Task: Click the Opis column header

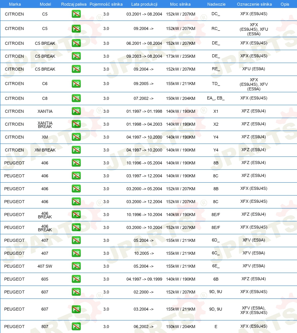Action: pyautogui.click(x=285, y=4)
